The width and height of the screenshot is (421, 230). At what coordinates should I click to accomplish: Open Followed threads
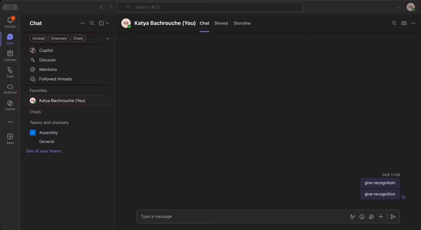pyautogui.click(x=68, y=79)
